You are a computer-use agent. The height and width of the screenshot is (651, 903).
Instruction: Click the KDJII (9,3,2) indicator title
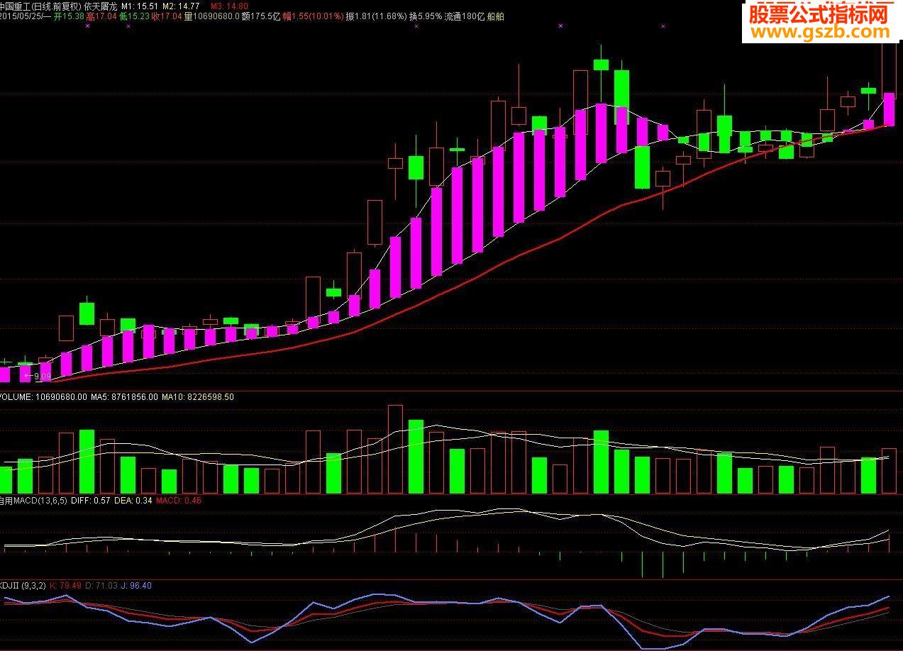(23, 585)
